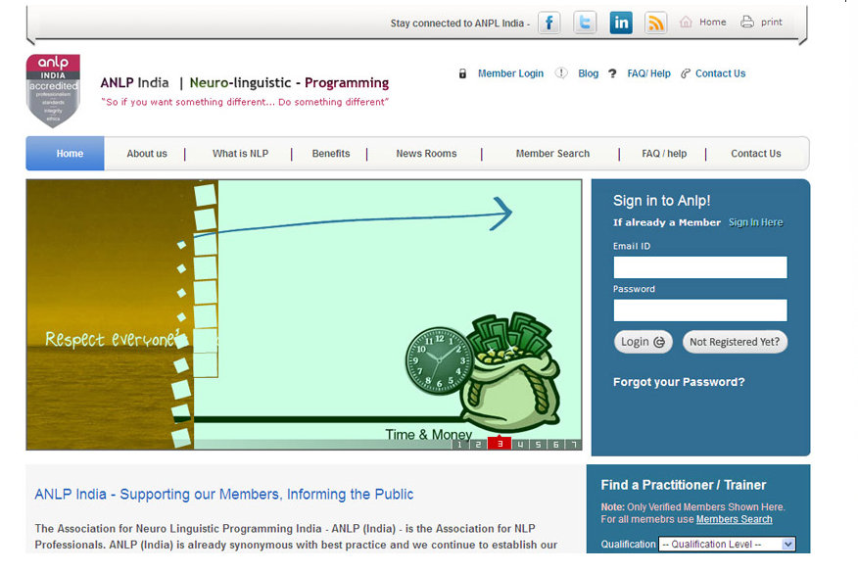Click the 'Sign in to Anlp!' heading
Image resolution: width=858 pixels, height=572 pixels.
coord(661,201)
